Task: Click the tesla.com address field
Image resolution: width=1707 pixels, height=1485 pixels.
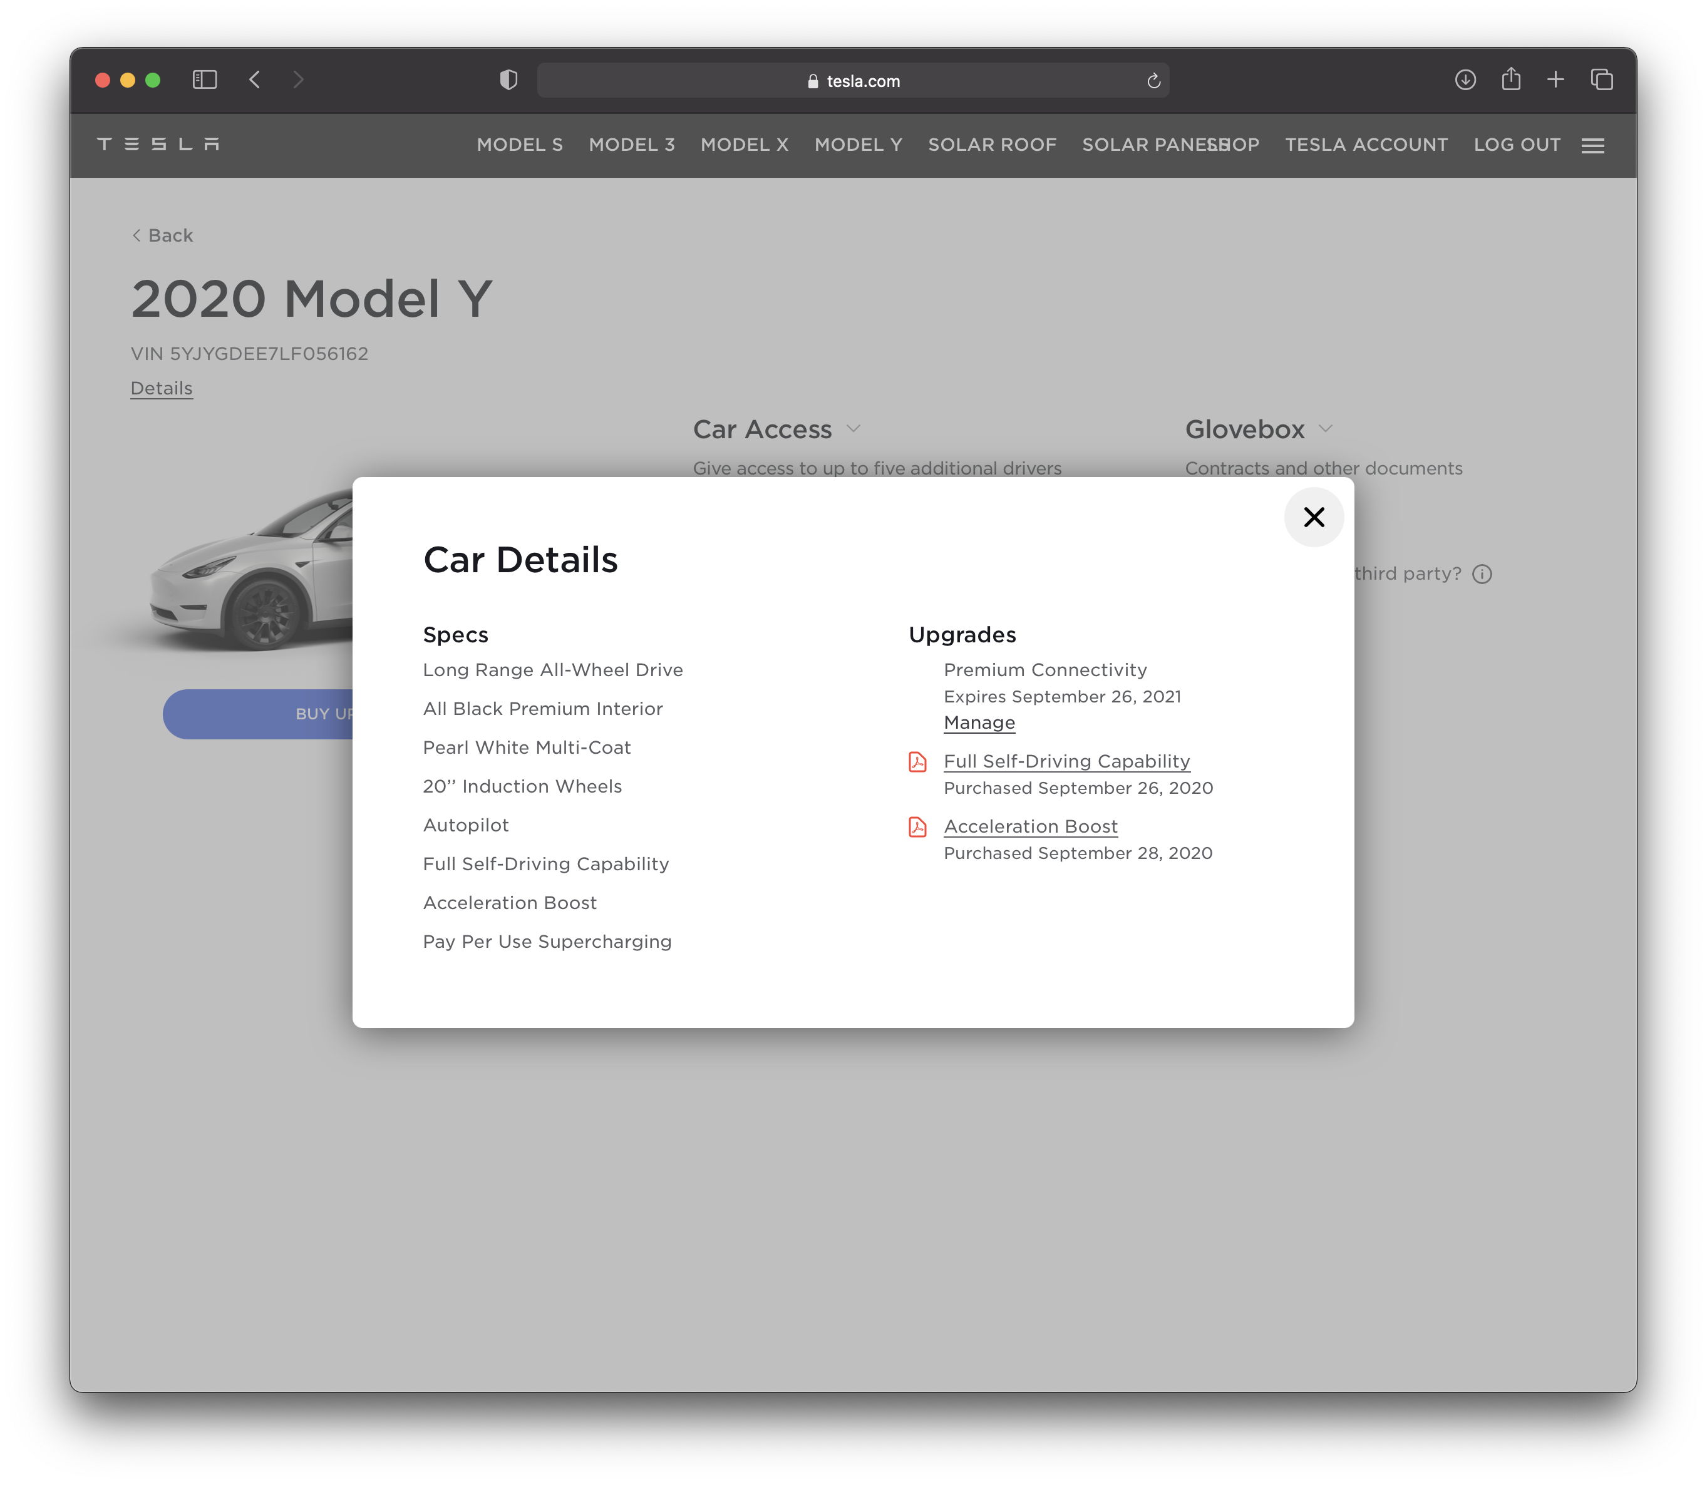Action: [x=854, y=80]
